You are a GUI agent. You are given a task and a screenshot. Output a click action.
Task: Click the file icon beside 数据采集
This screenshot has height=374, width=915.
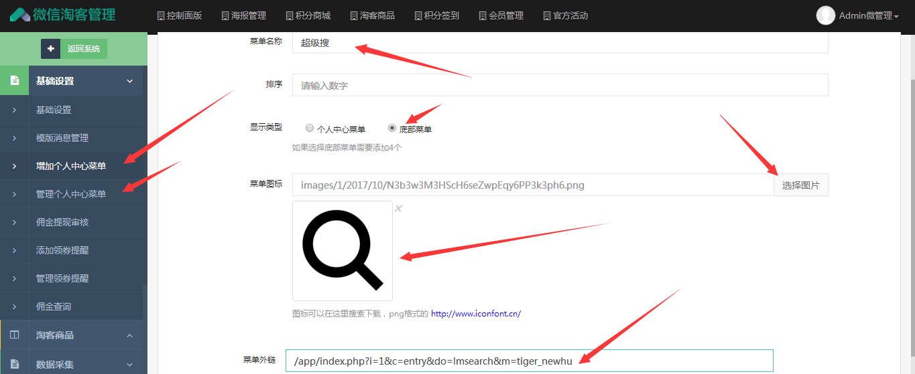click(x=14, y=365)
